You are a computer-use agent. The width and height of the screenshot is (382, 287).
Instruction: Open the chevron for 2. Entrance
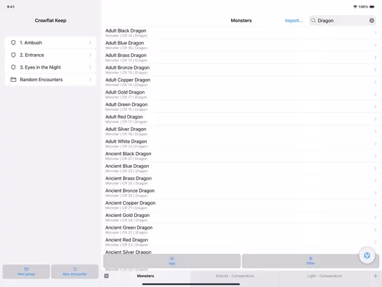90,55
